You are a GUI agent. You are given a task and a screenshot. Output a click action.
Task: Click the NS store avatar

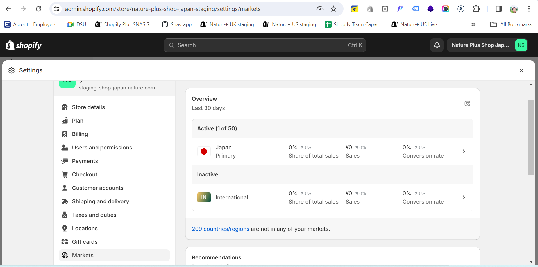[521, 45]
